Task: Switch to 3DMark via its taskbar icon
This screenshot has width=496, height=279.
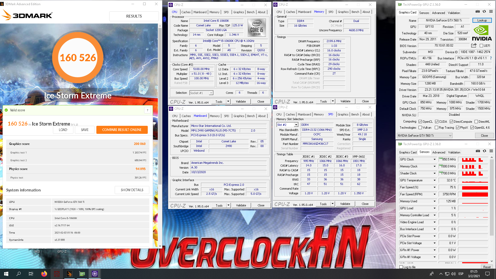Action: pyautogui.click(x=69, y=274)
